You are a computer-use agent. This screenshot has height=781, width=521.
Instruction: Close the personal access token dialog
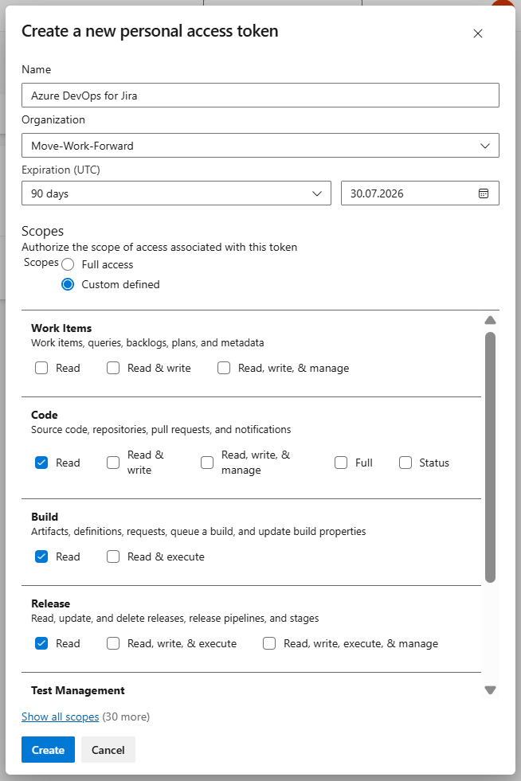coord(478,33)
